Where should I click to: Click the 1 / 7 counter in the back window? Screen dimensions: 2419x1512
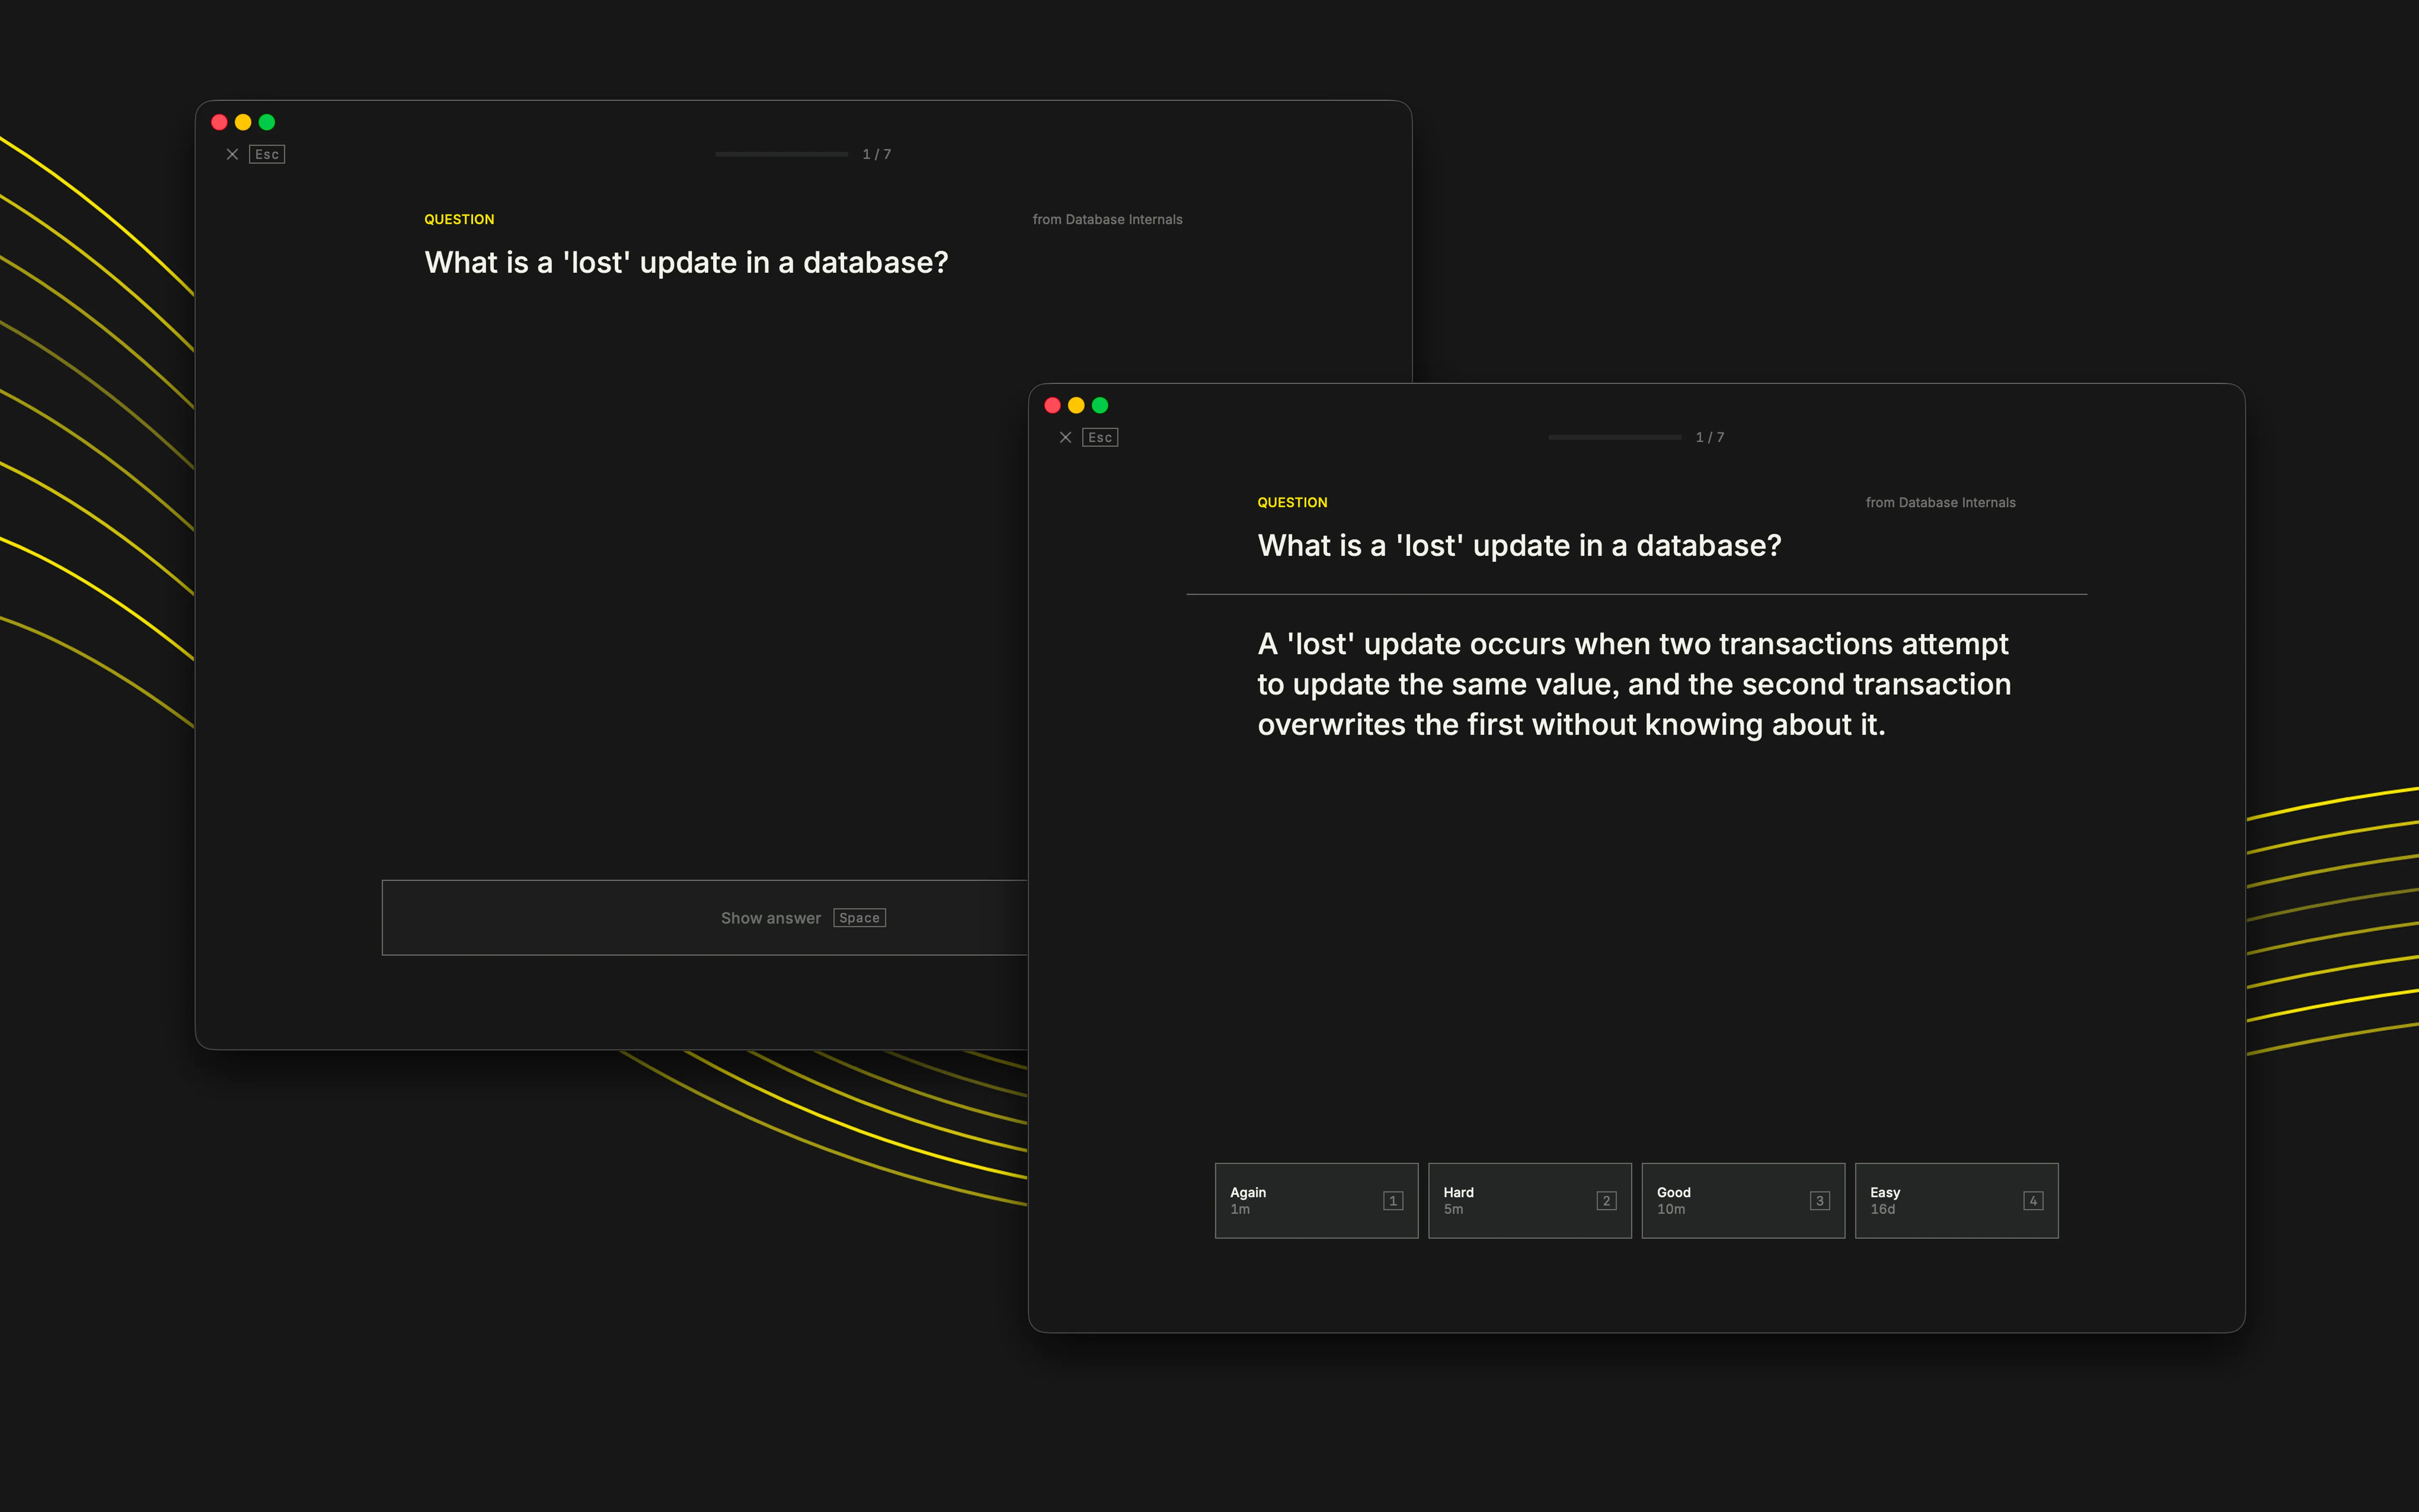click(x=876, y=154)
